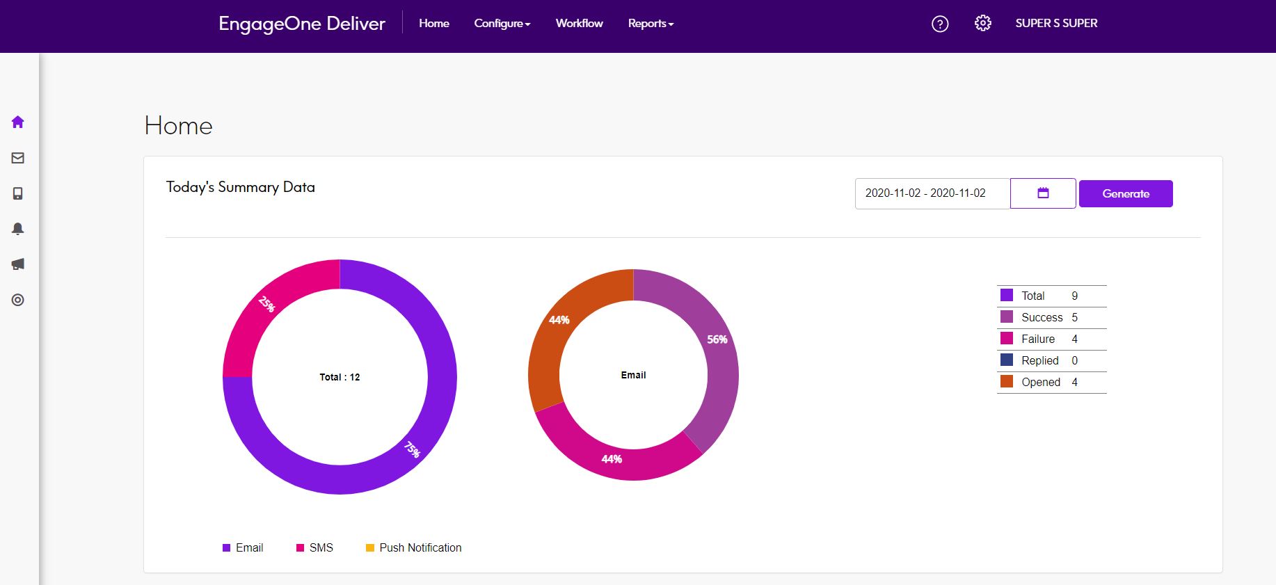Open the Home dashboard sidebar icon
Viewport: 1276px width, 585px height.
[x=18, y=122]
